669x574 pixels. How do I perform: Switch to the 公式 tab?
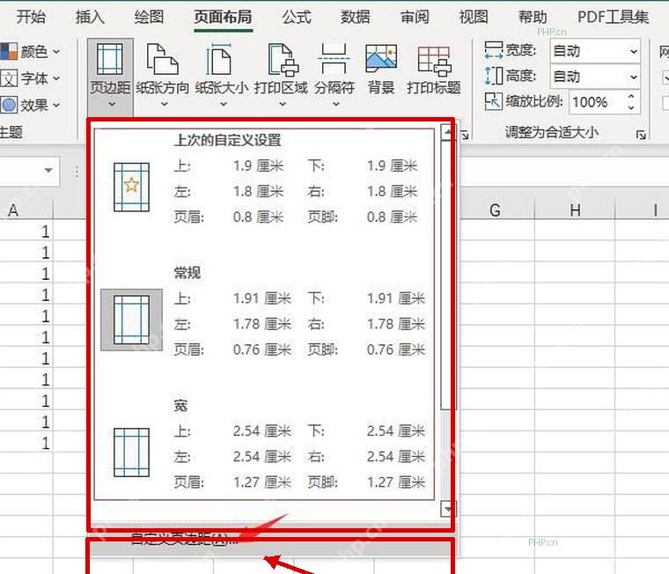pos(297,17)
